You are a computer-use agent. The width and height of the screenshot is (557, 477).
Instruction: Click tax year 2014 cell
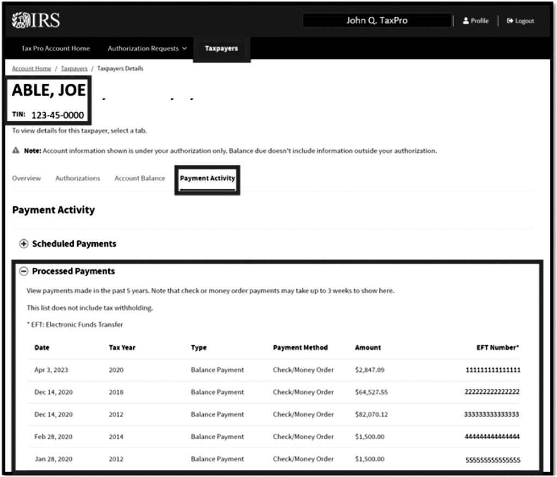coord(116,437)
